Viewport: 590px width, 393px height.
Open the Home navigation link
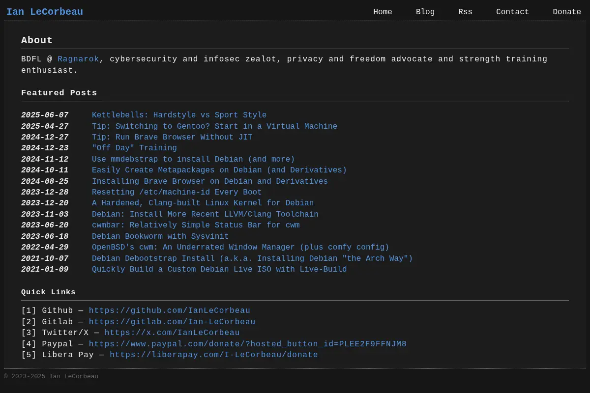pyautogui.click(x=383, y=12)
